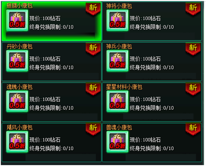
Task: Click the 翅膀小康包 gift box icon
Action: tap(17, 20)
